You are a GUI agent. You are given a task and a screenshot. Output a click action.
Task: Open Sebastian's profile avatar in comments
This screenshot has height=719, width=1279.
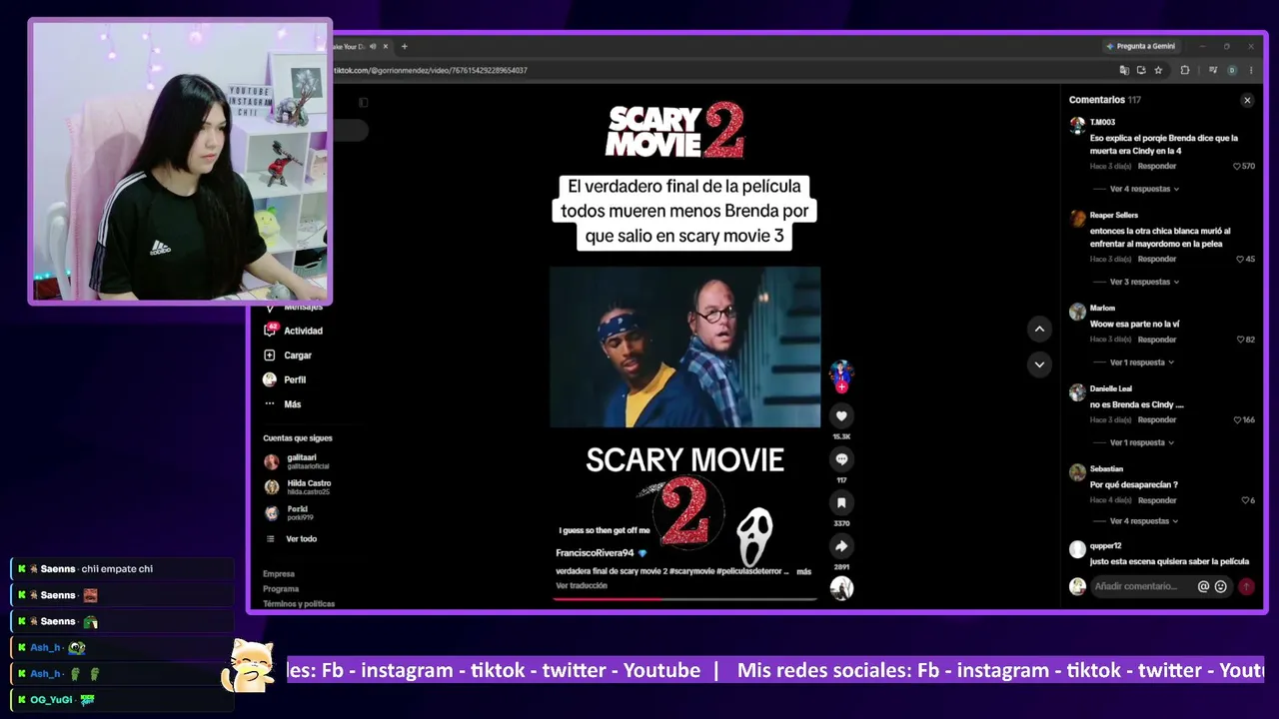coord(1077,472)
